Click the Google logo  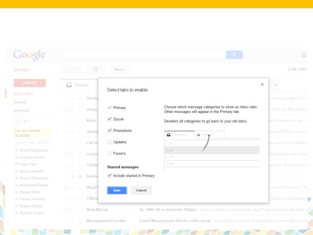(x=29, y=55)
